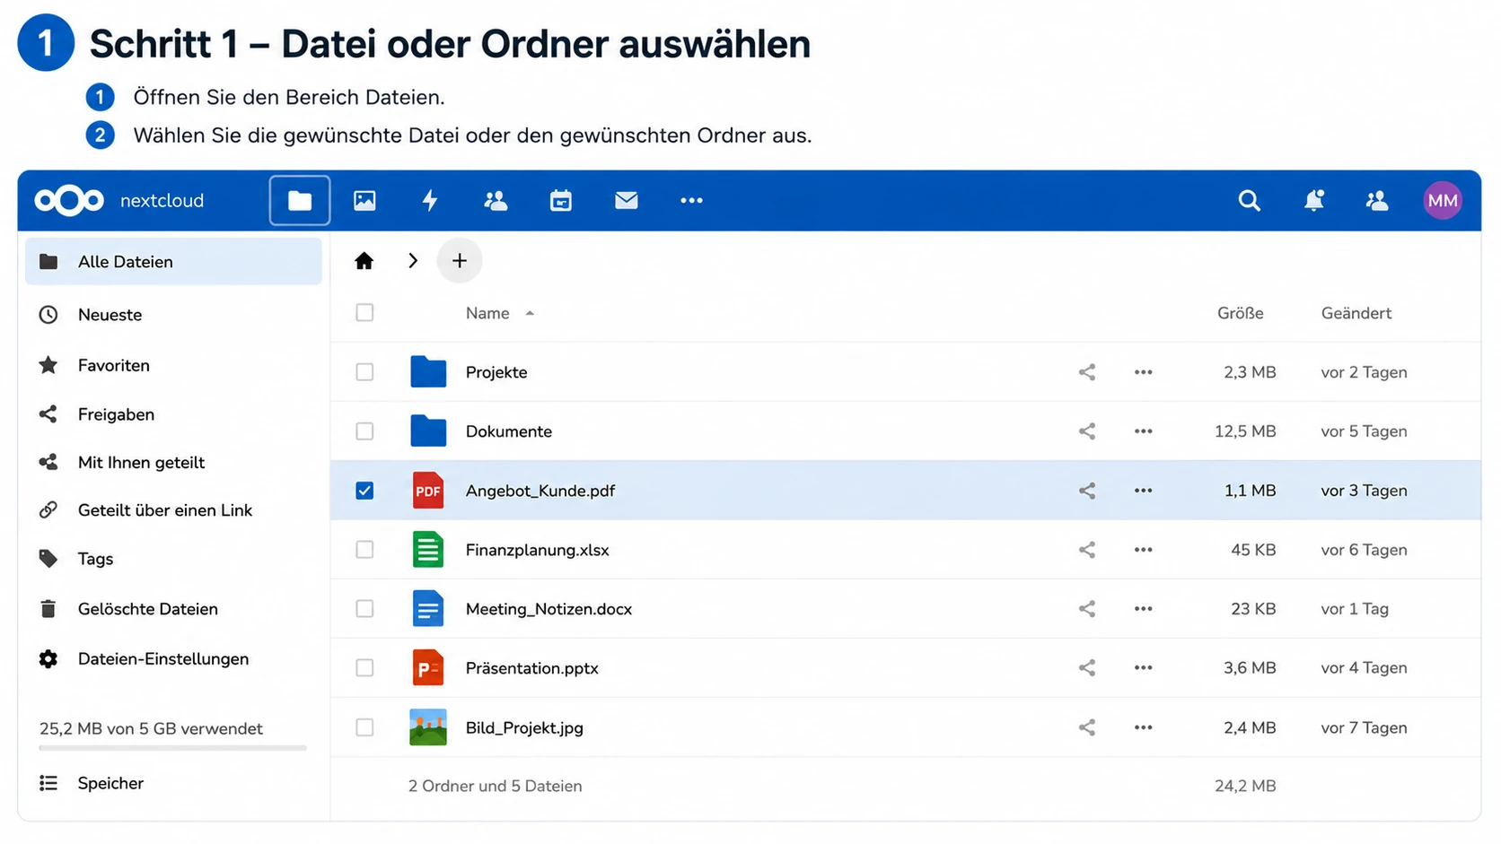Share Präsentation.pptx via share icon
This screenshot has width=1501, height=844.
(1087, 668)
